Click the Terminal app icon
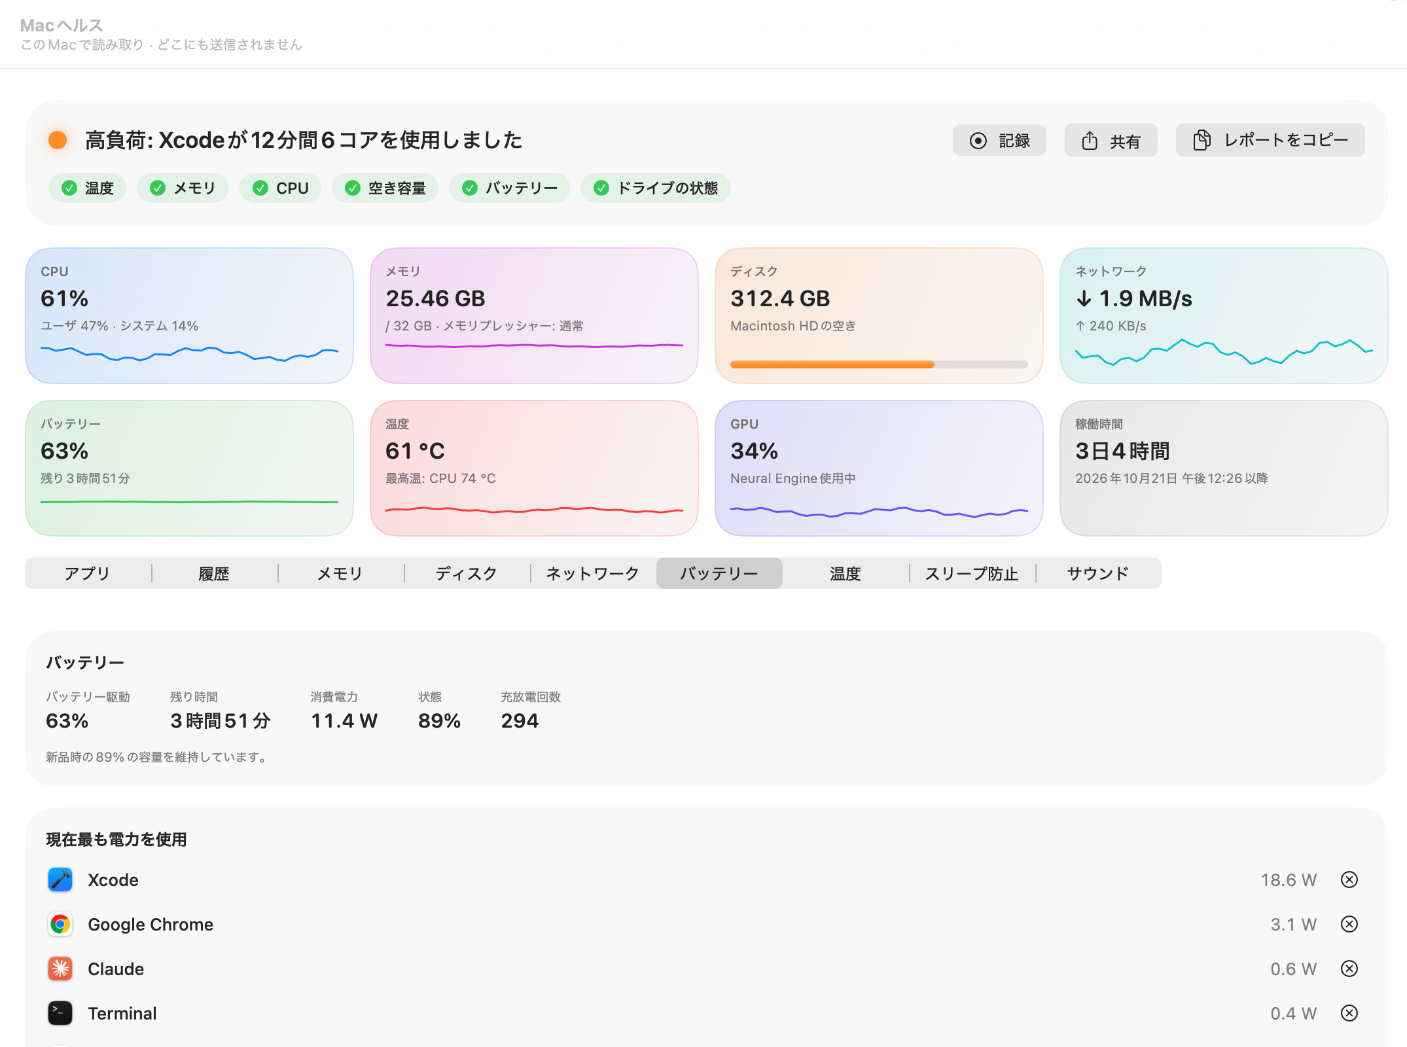This screenshot has height=1047, width=1407. pyautogui.click(x=60, y=1013)
